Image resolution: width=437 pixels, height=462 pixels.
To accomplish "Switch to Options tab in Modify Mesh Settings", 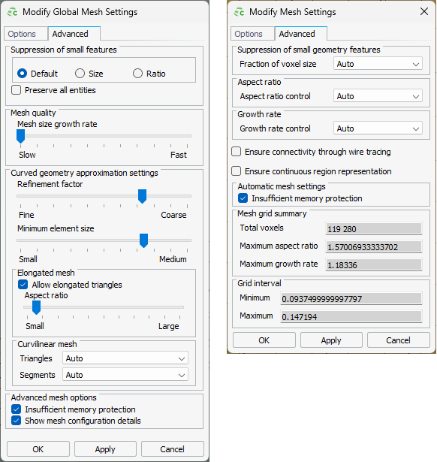I will [x=252, y=34].
